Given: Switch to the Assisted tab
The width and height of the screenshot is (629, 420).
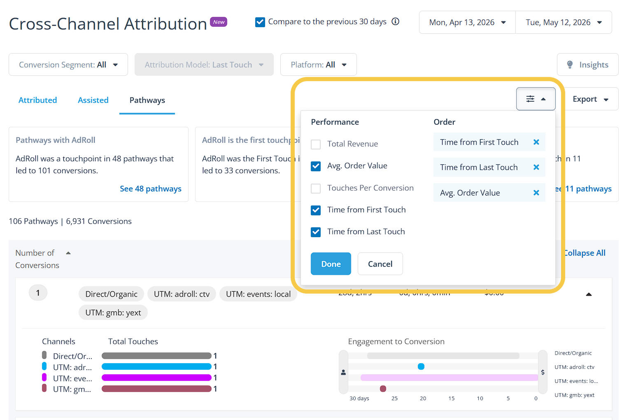Looking at the screenshot, I should [93, 100].
